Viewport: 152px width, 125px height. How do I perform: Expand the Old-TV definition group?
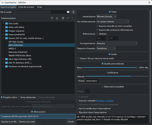(x=3, y=63)
